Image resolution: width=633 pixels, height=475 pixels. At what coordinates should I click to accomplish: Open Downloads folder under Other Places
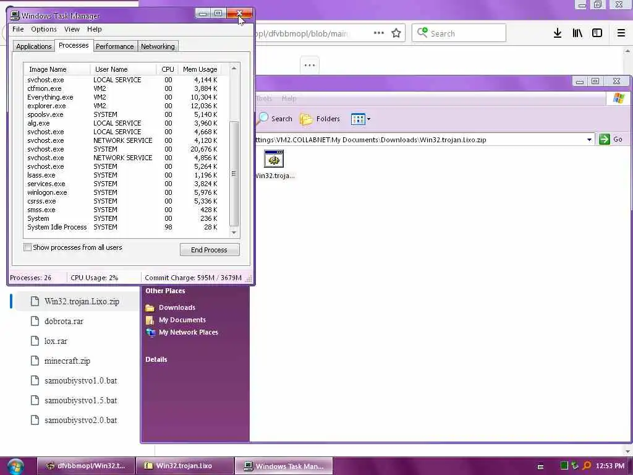coord(177,307)
